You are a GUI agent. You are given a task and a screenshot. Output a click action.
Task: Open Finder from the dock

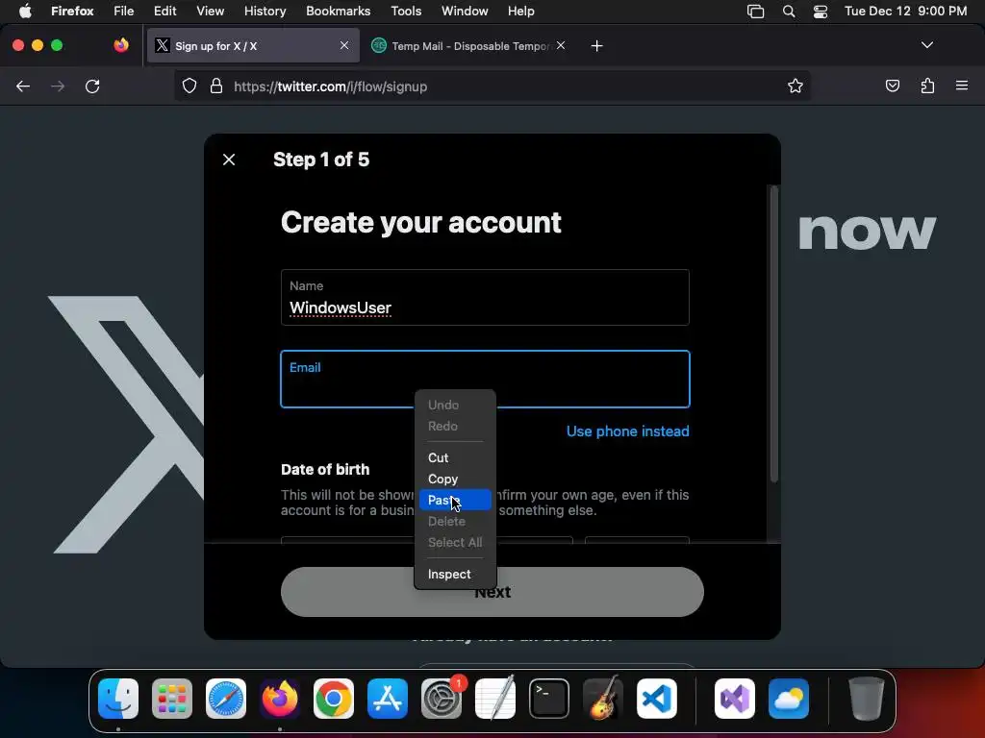pyautogui.click(x=118, y=699)
